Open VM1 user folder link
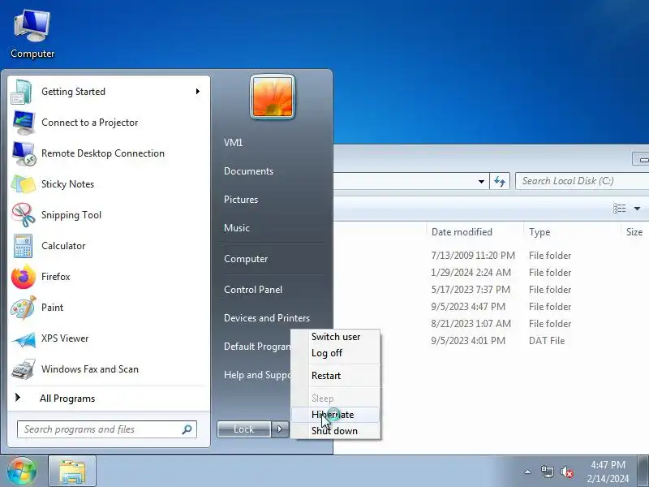This screenshot has height=487, width=649. coord(233,143)
